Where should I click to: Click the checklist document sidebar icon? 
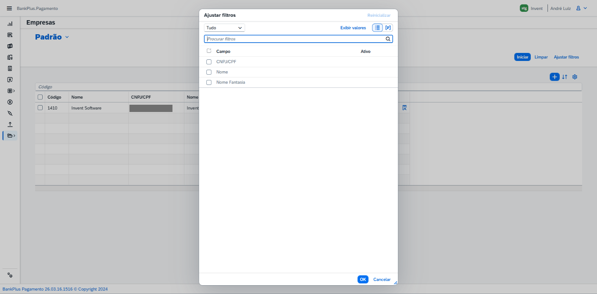point(10,69)
